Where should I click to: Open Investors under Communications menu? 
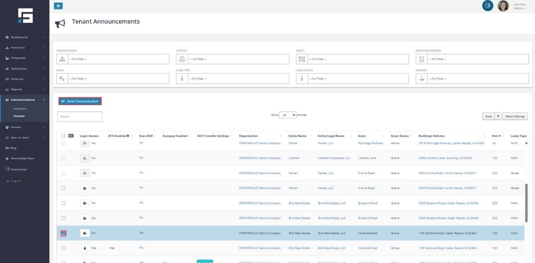coord(20,109)
